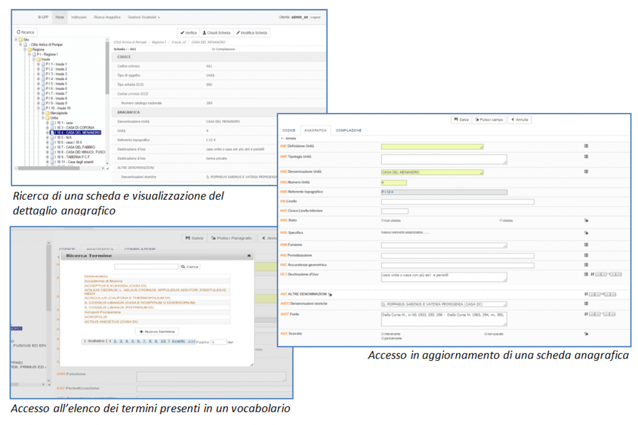Screen dimensions: 638x425
Task: Focus the Livello input field
Action: click(x=457, y=202)
